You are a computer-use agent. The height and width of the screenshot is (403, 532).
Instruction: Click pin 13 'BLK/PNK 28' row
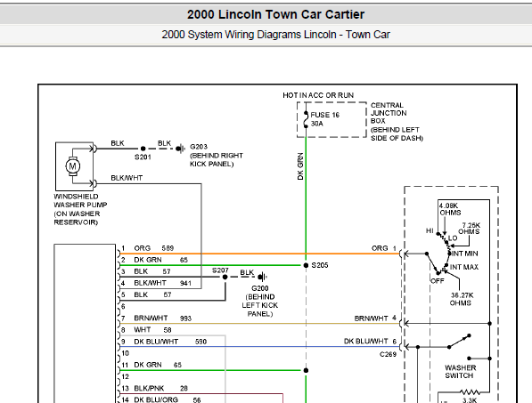click(155, 388)
